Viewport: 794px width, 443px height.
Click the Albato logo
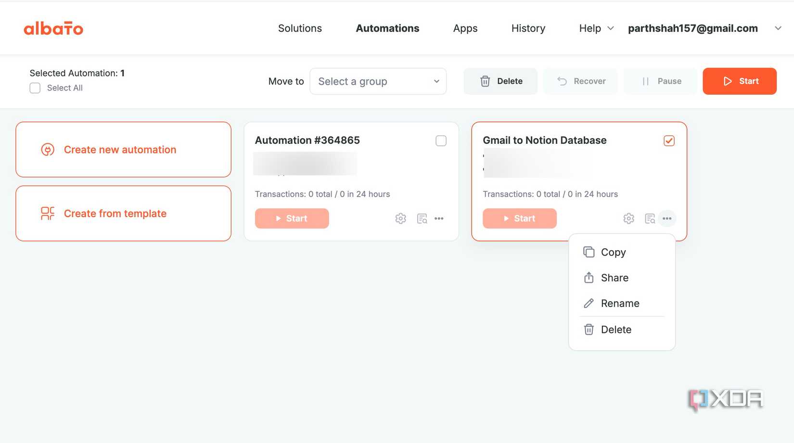click(x=53, y=28)
